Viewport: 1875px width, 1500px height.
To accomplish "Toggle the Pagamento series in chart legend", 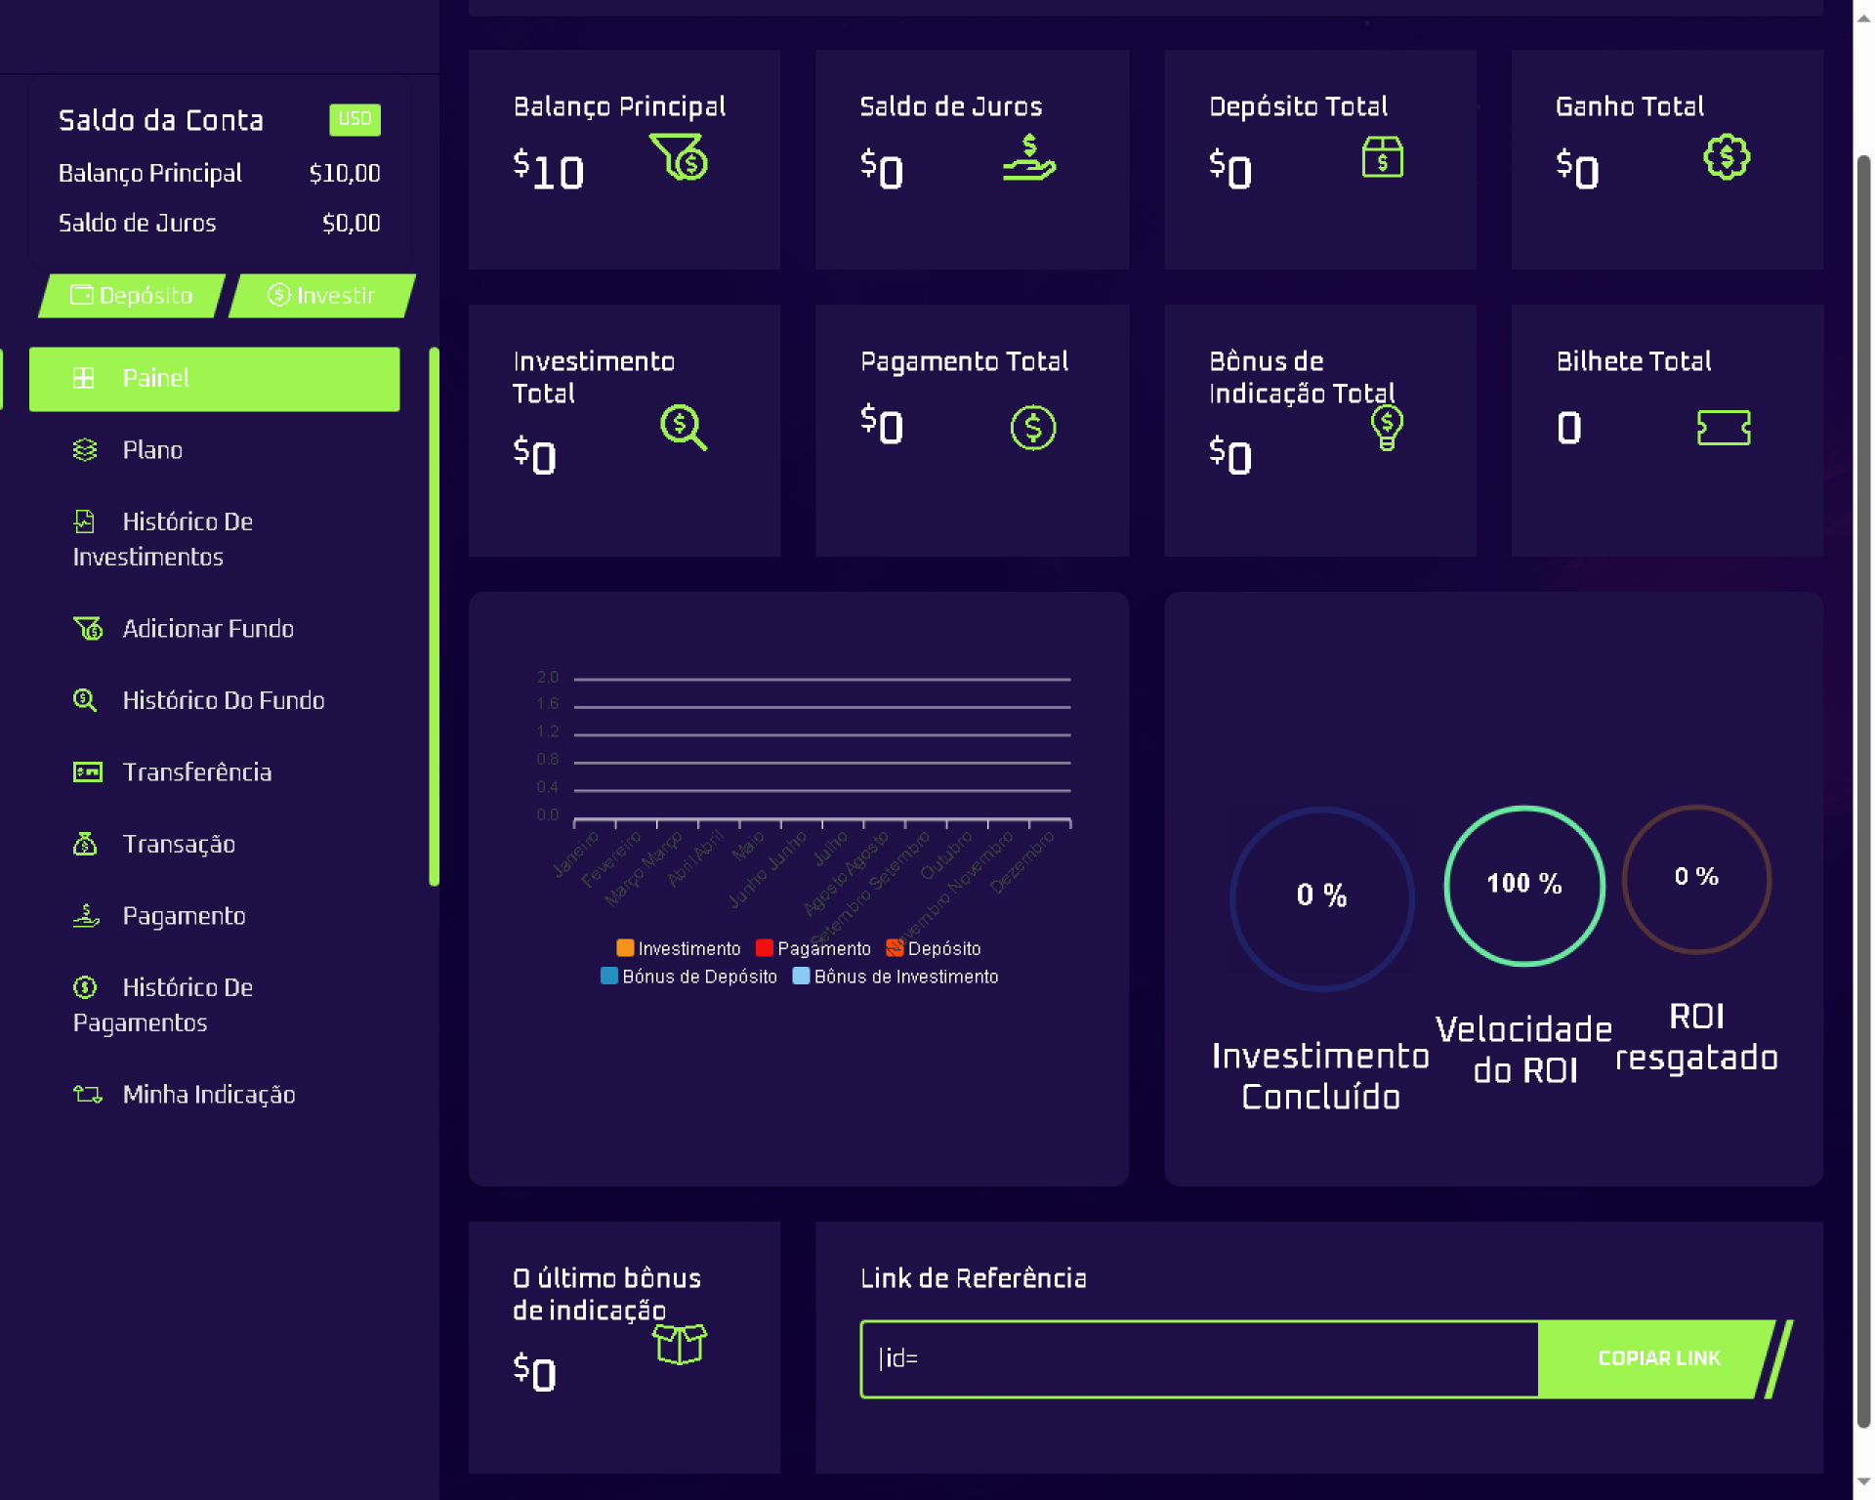I will pyautogui.click(x=812, y=948).
